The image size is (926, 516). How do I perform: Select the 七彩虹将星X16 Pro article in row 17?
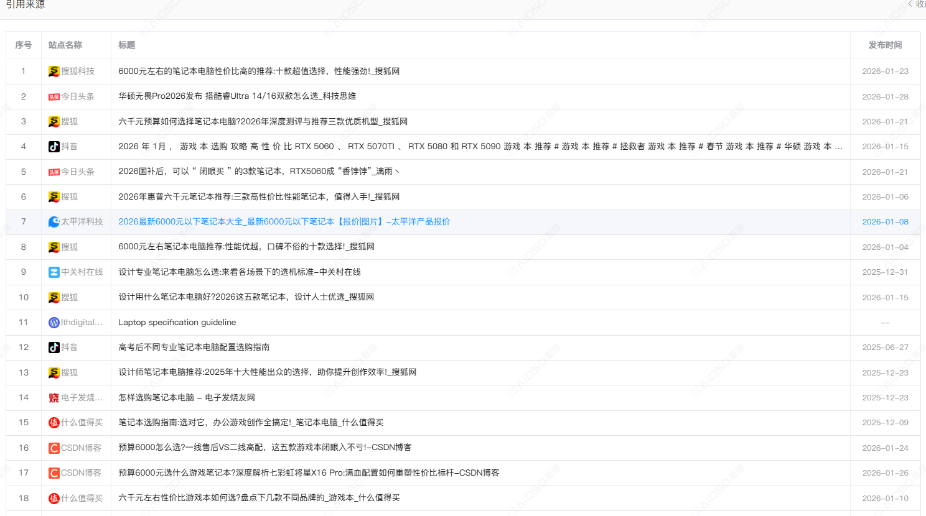coord(309,473)
